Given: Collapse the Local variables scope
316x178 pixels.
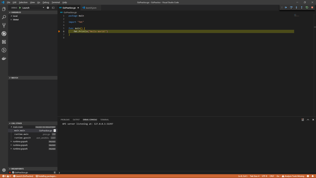Looking at the screenshot, I should [33, 16].
